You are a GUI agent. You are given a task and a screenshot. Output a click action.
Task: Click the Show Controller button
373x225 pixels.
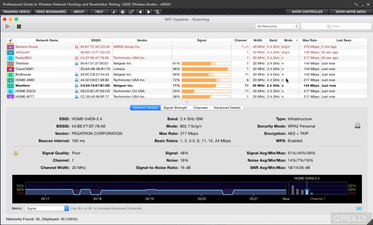coord(307,12)
